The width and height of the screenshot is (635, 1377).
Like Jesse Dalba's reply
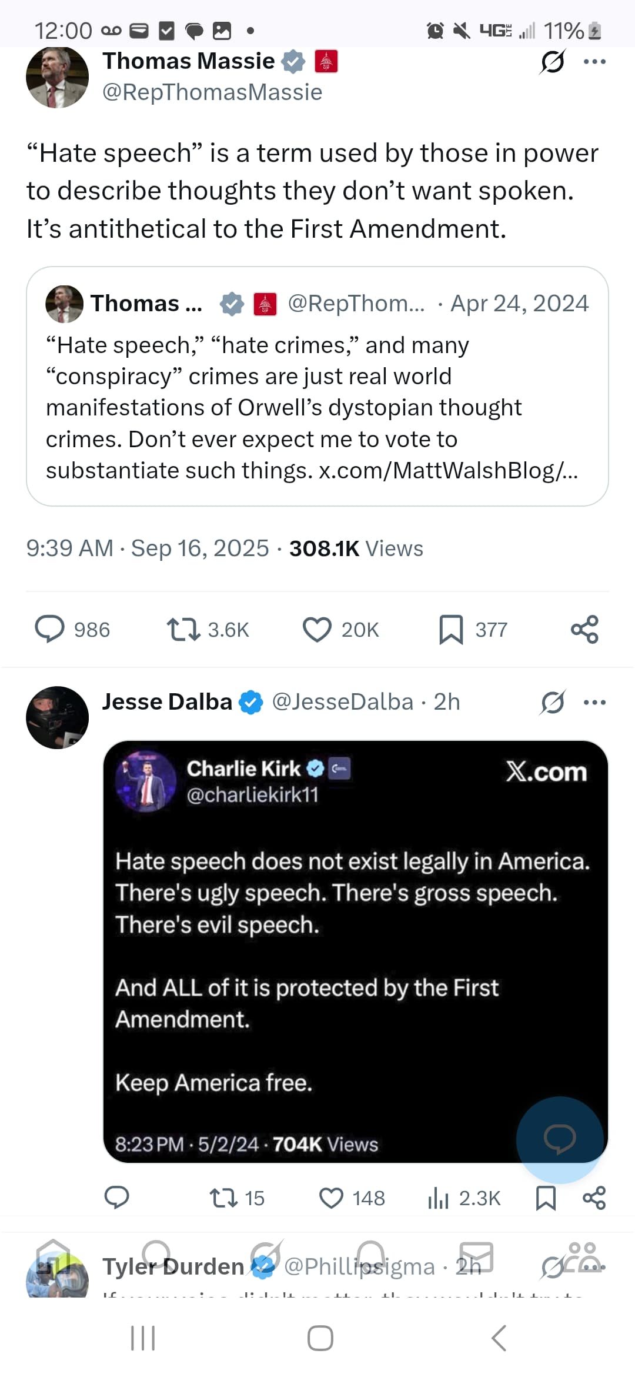tap(331, 1198)
